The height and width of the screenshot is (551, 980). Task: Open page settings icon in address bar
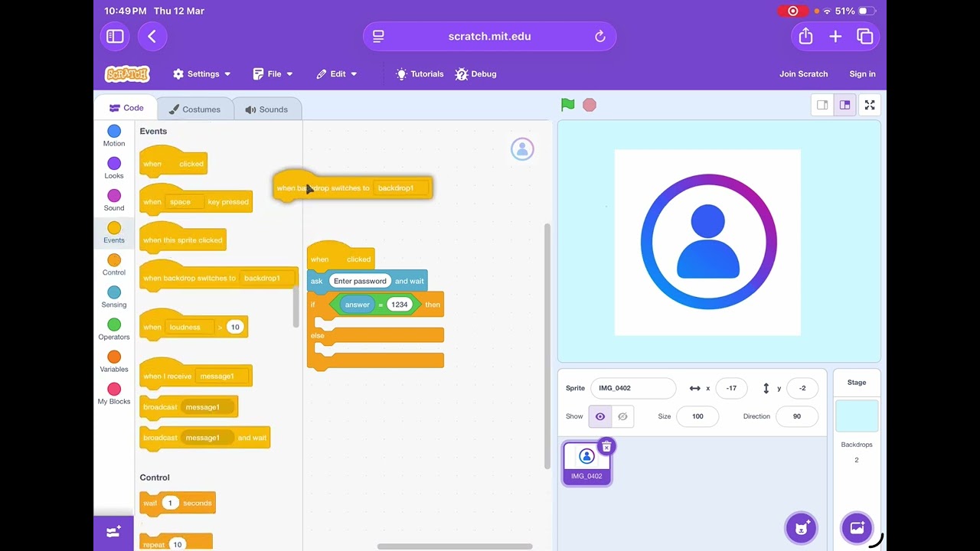click(x=378, y=36)
